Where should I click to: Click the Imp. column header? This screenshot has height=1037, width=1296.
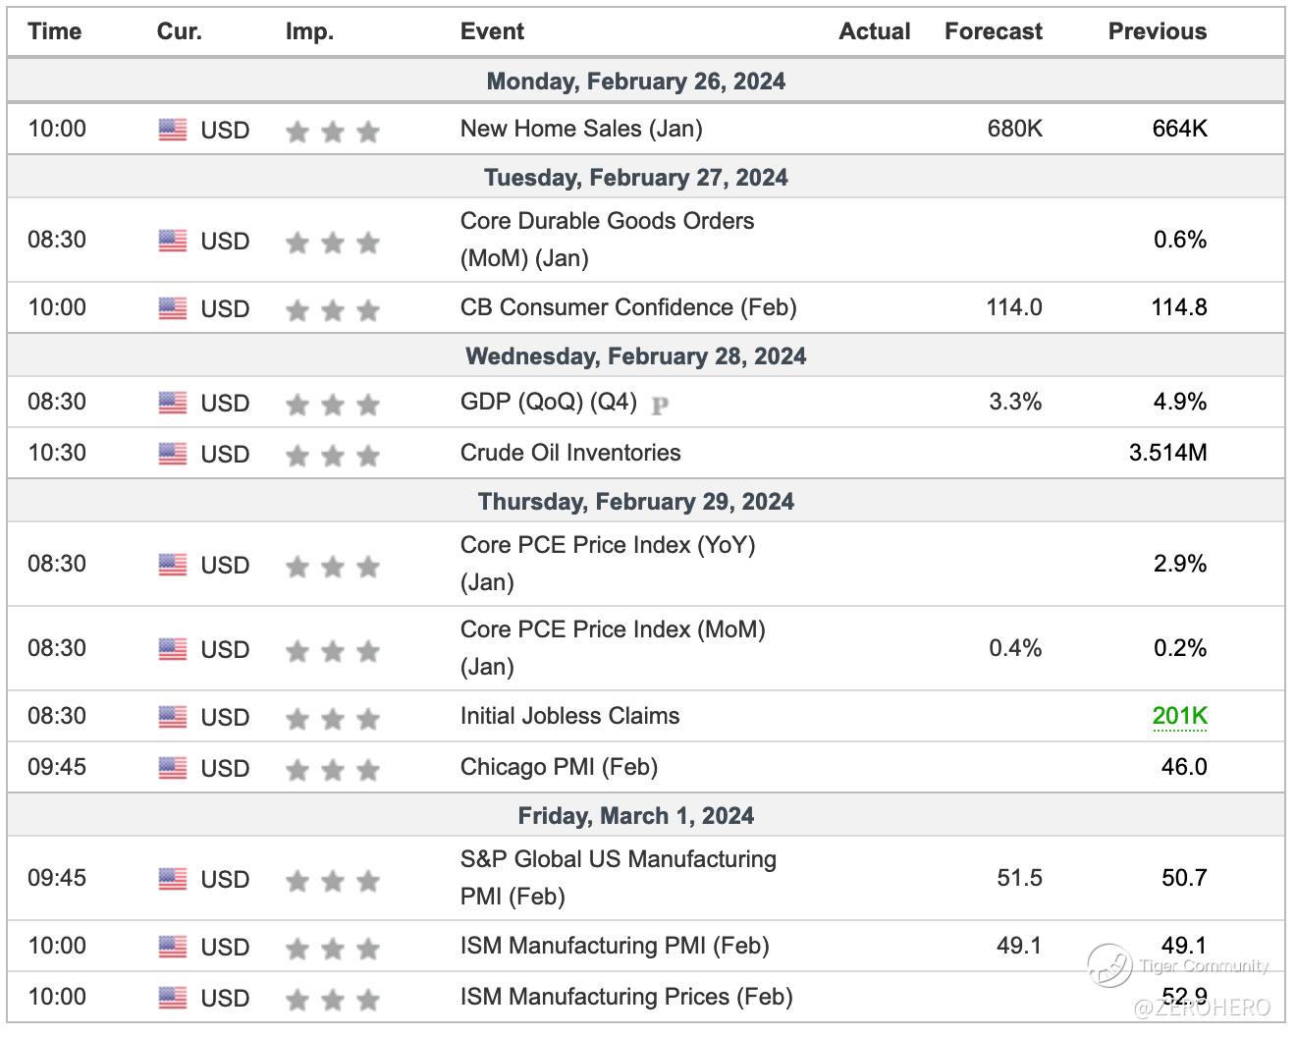coord(309,31)
